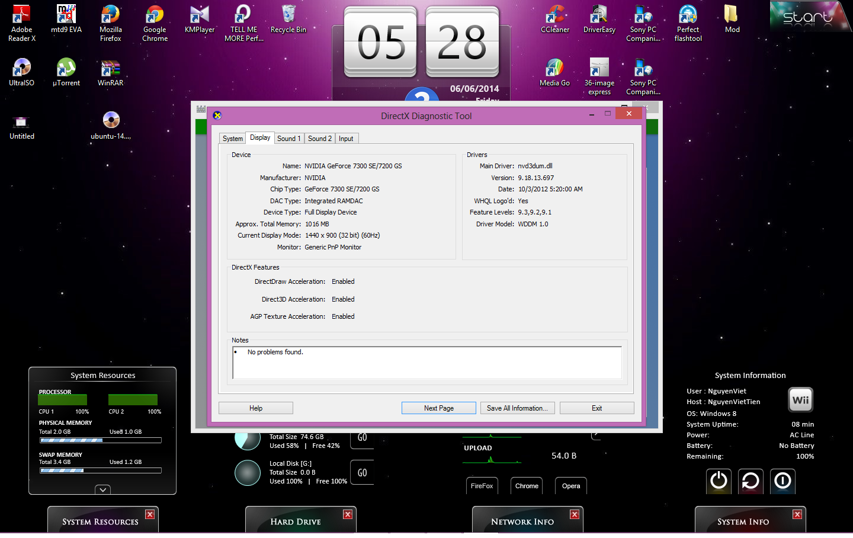Open the Adobe Reader X desktop icon

(x=22, y=24)
